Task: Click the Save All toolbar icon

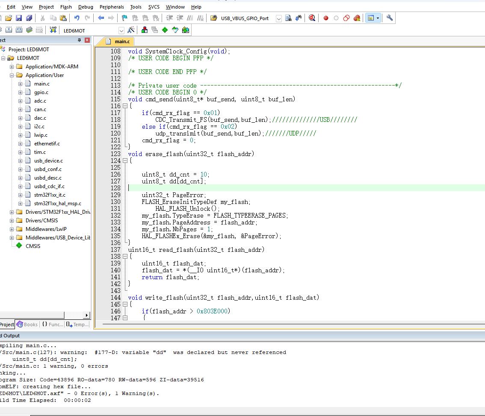Action: (x=29, y=18)
